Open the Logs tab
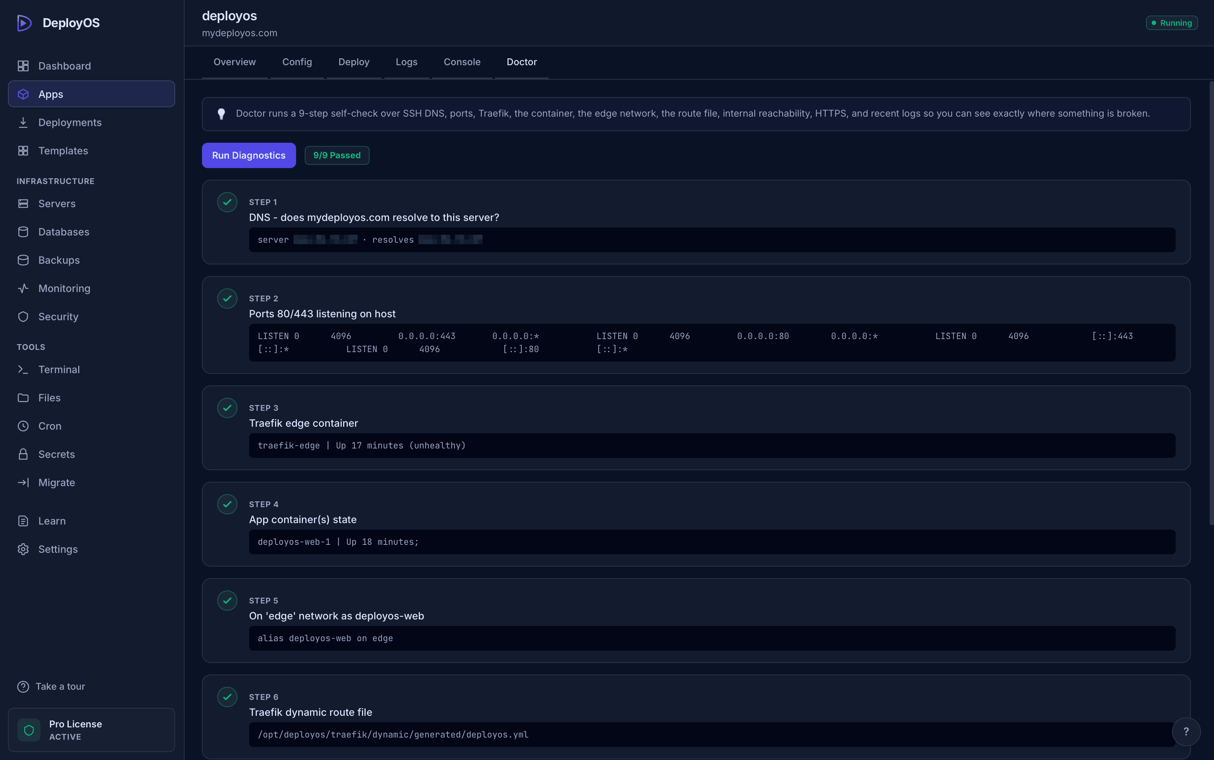 click(406, 62)
